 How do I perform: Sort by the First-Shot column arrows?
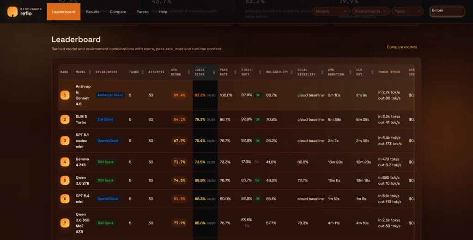[260, 72]
